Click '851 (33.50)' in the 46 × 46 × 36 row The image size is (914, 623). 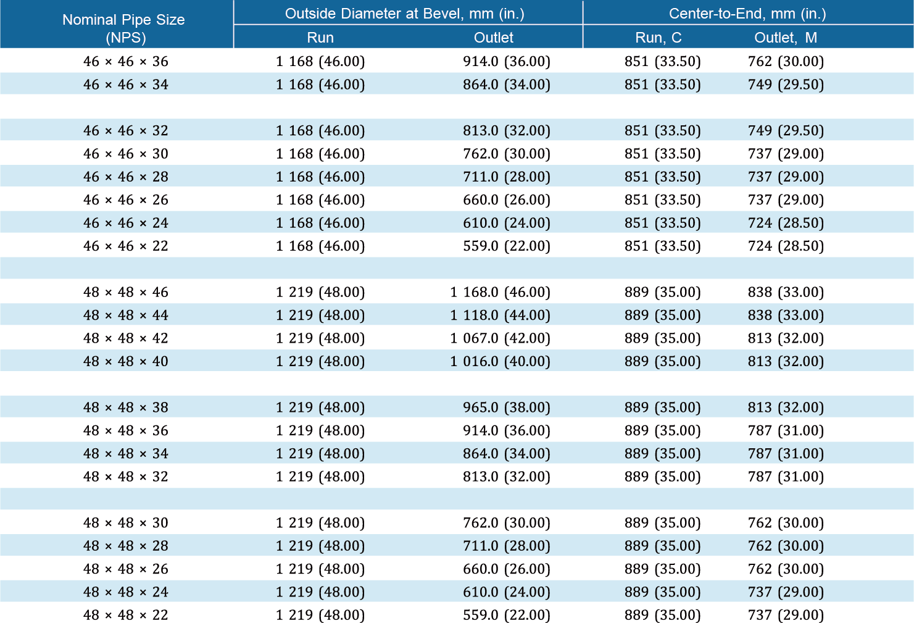pyautogui.click(x=663, y=62)
